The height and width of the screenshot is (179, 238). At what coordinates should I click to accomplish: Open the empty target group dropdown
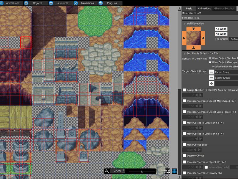tap(226, 84)
